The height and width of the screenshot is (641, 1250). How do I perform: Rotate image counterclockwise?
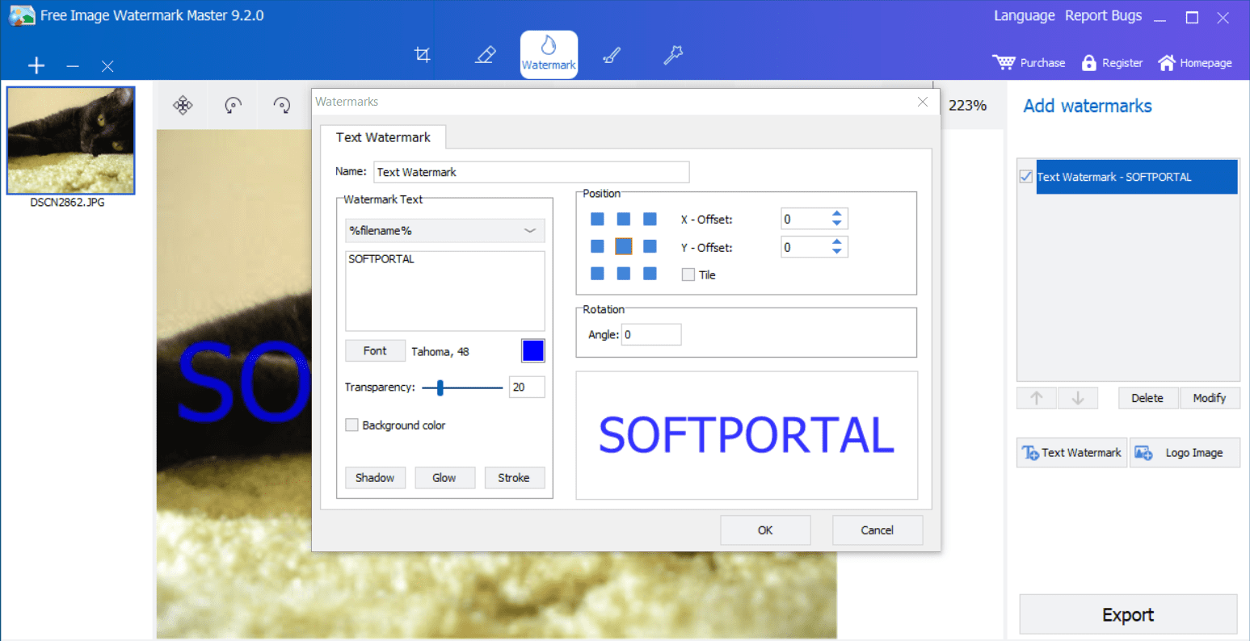click(233, 105)
